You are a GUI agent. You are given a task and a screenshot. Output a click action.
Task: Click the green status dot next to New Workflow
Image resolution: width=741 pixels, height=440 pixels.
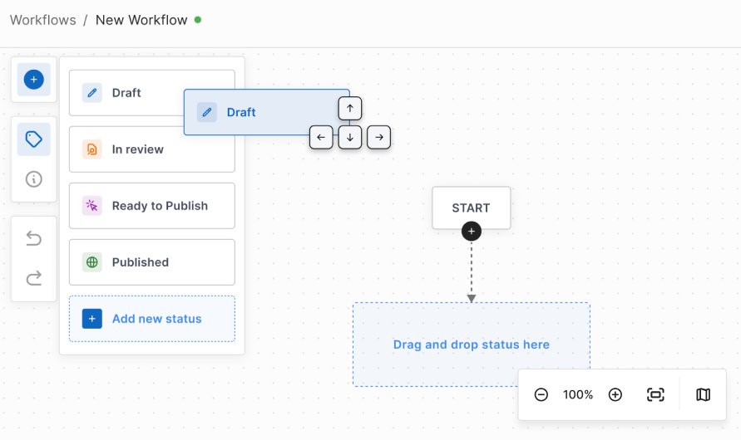coord(198,20)
